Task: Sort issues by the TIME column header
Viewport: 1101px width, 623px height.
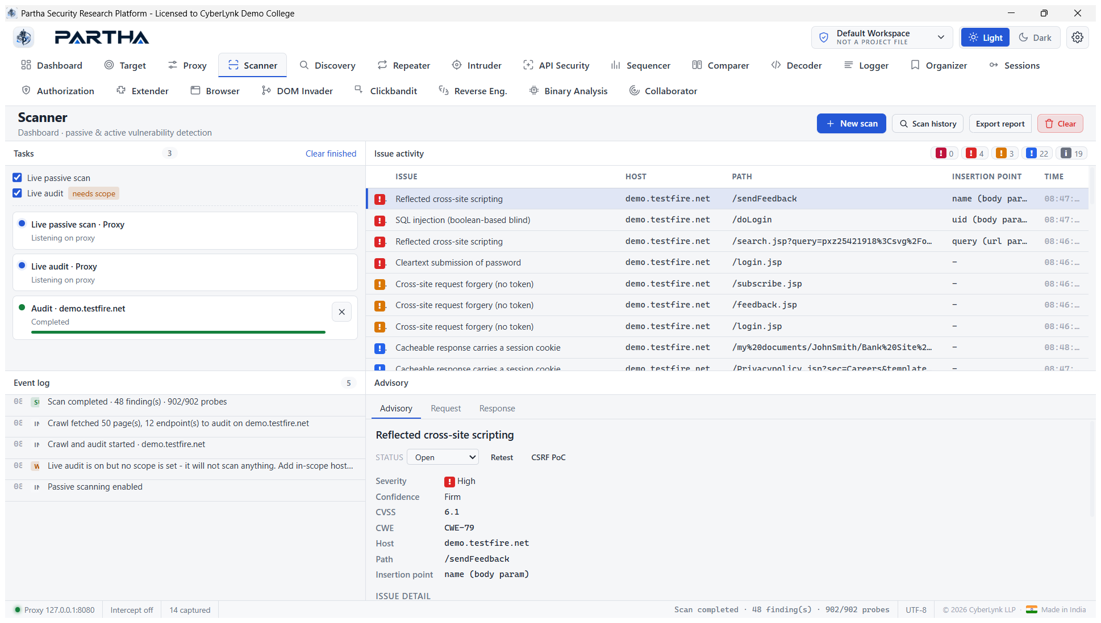Action: (1054, 176)
